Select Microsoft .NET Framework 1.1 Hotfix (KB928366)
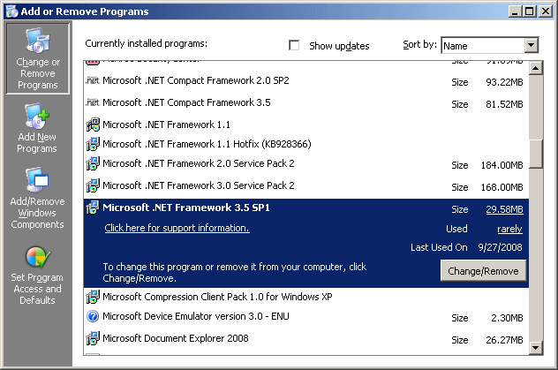The image size is (558, 370). coord(207,144)
